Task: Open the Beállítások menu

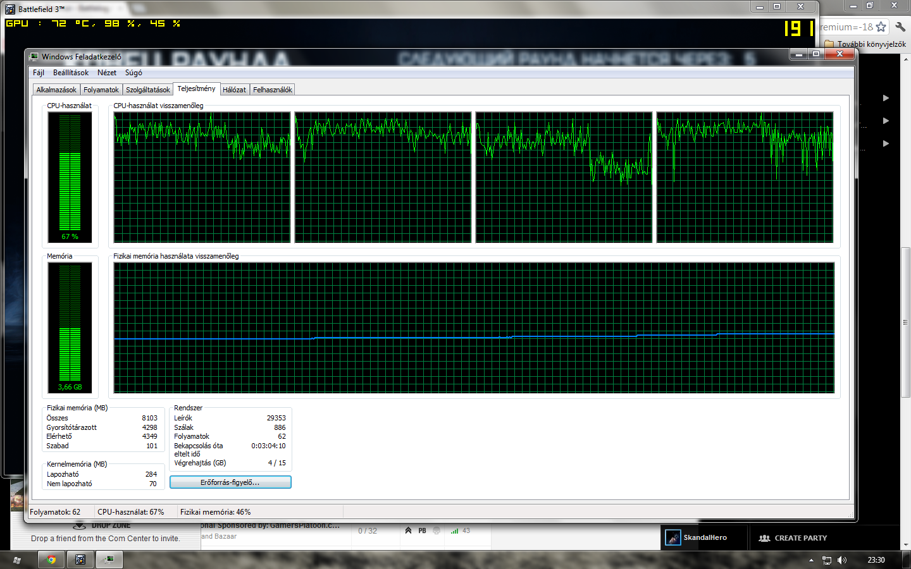Action: [71, 73]
